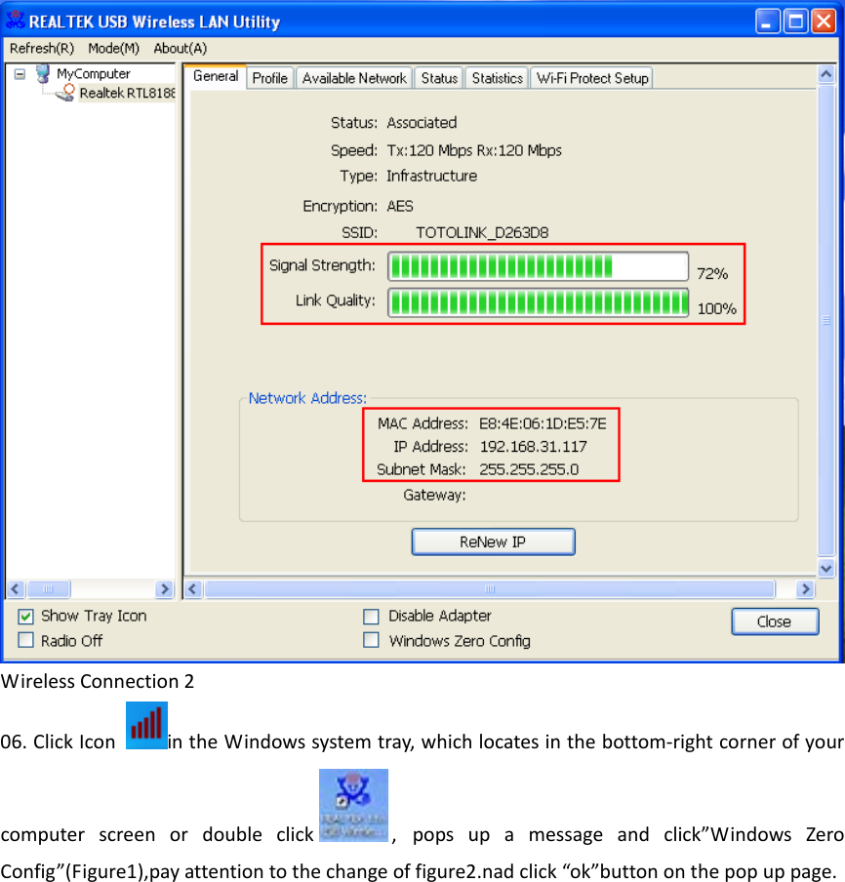This screenshot has height=882, width=845.
Task: Click the speed text Tx:120 Mbps Rx:120 Mbps
Action: pyautogui.click(x=474, y=151)
